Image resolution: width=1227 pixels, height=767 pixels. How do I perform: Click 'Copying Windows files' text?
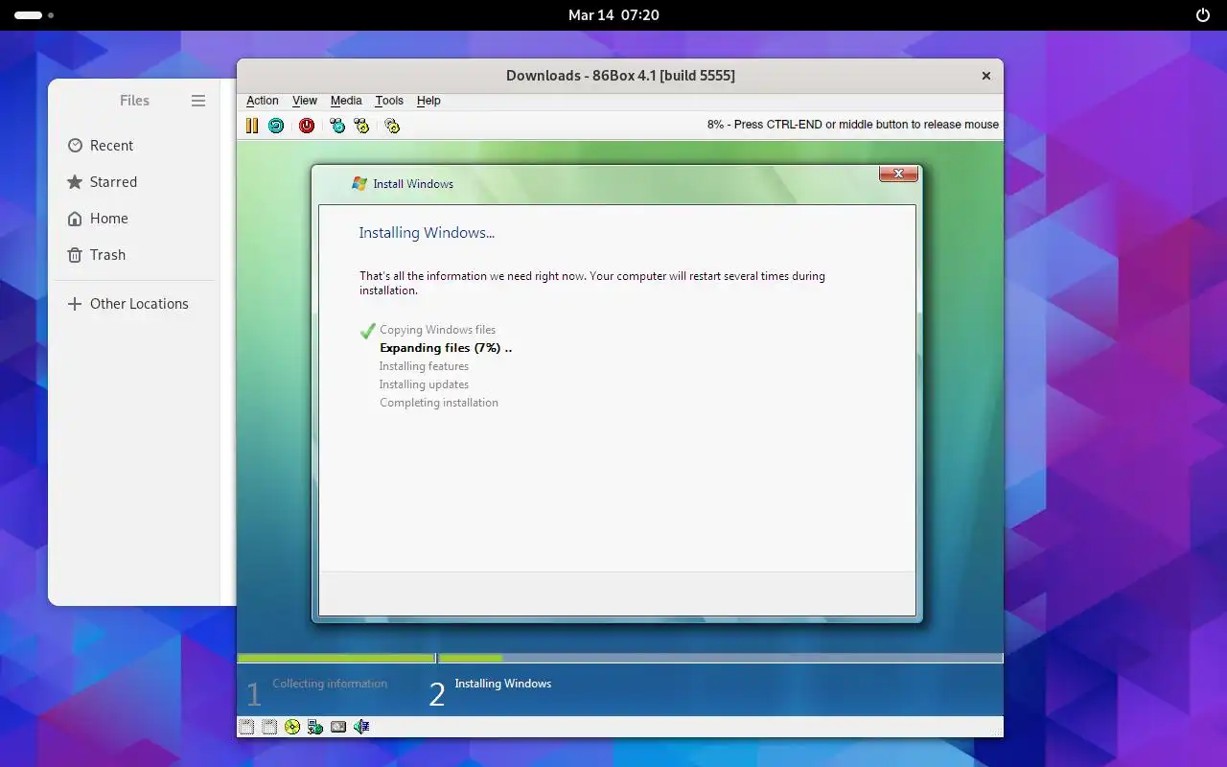tap(437, 330)
